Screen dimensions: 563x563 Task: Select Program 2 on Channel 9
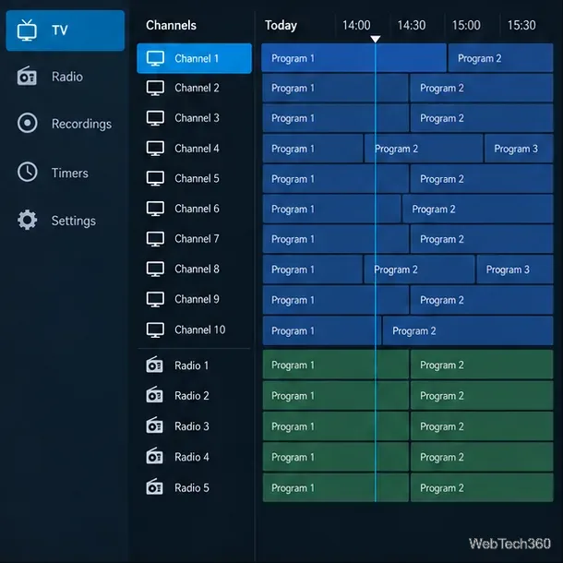point(482,300)
